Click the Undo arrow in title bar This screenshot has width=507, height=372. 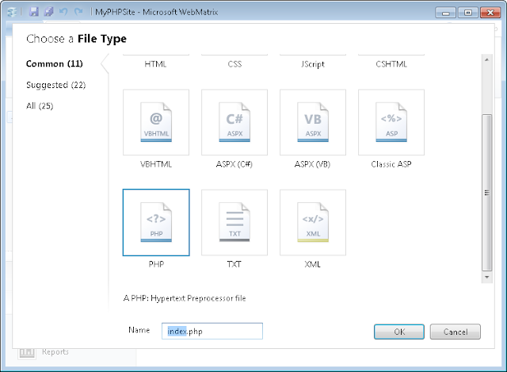click(x=63, y=12)
